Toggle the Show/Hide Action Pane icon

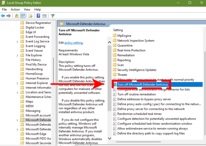click(x=45, y=16)
